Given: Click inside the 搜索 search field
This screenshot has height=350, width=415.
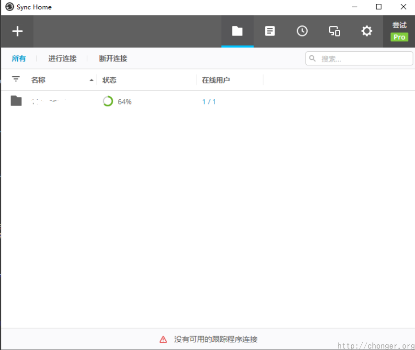Looking at the screenshot, I should (359, 58).
